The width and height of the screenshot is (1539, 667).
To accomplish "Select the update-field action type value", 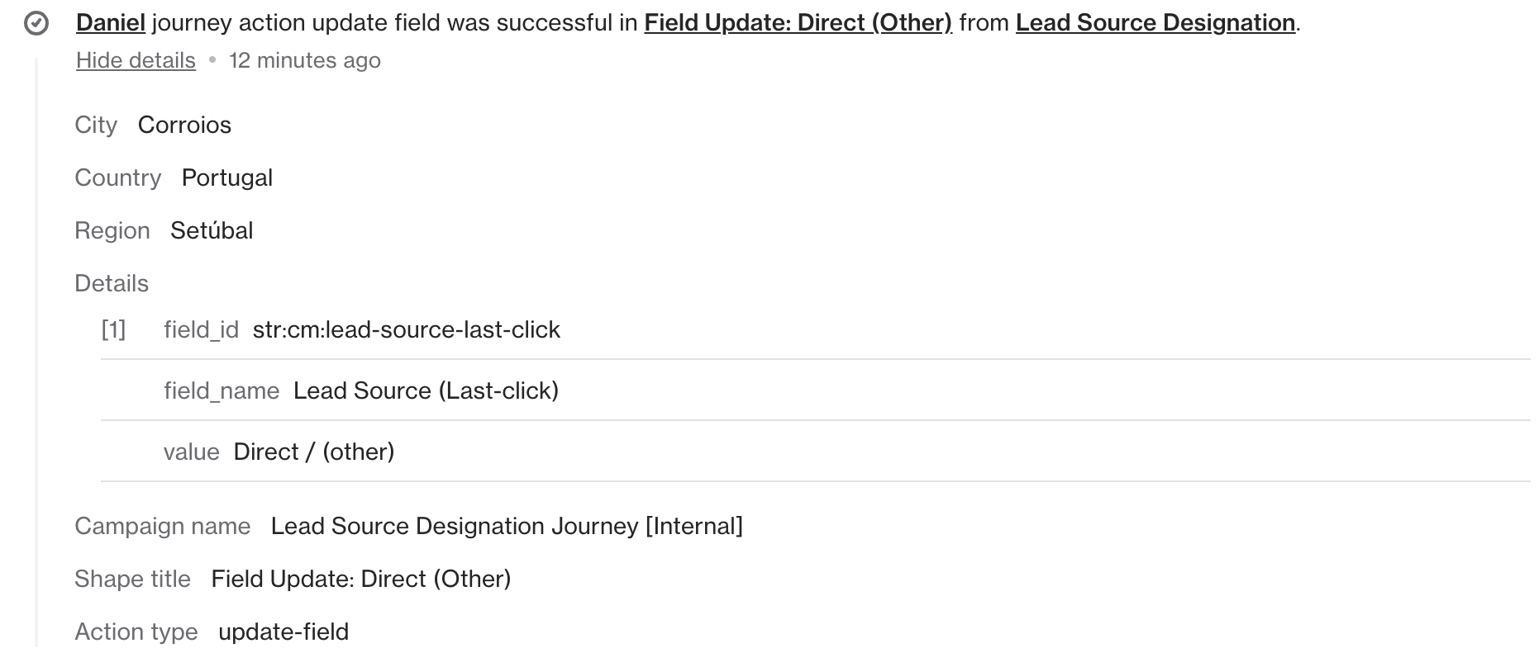I will 283,632.
